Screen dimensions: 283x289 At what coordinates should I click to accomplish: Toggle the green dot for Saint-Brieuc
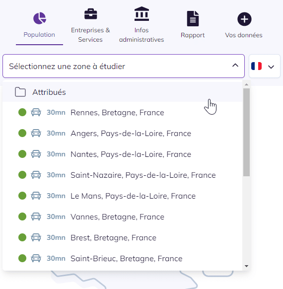(x=22, y=258)
